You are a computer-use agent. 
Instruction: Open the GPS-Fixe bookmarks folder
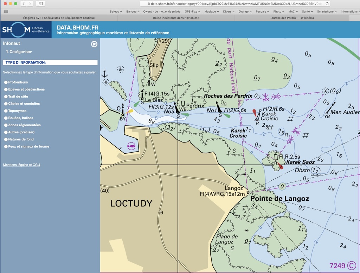pos(192,12)
